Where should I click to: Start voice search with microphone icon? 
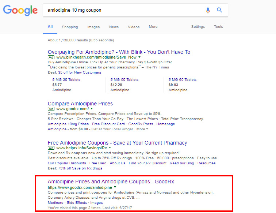click(x=208, y=10)
